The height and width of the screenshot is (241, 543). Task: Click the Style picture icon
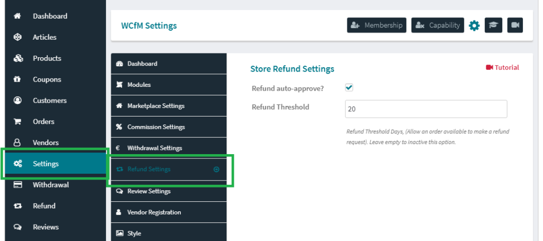(x=119, y=234)
